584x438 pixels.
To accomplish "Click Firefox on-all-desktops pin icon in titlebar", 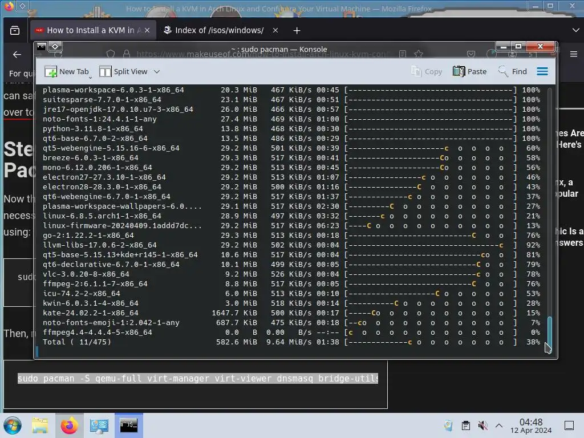I will coord(22,6).
